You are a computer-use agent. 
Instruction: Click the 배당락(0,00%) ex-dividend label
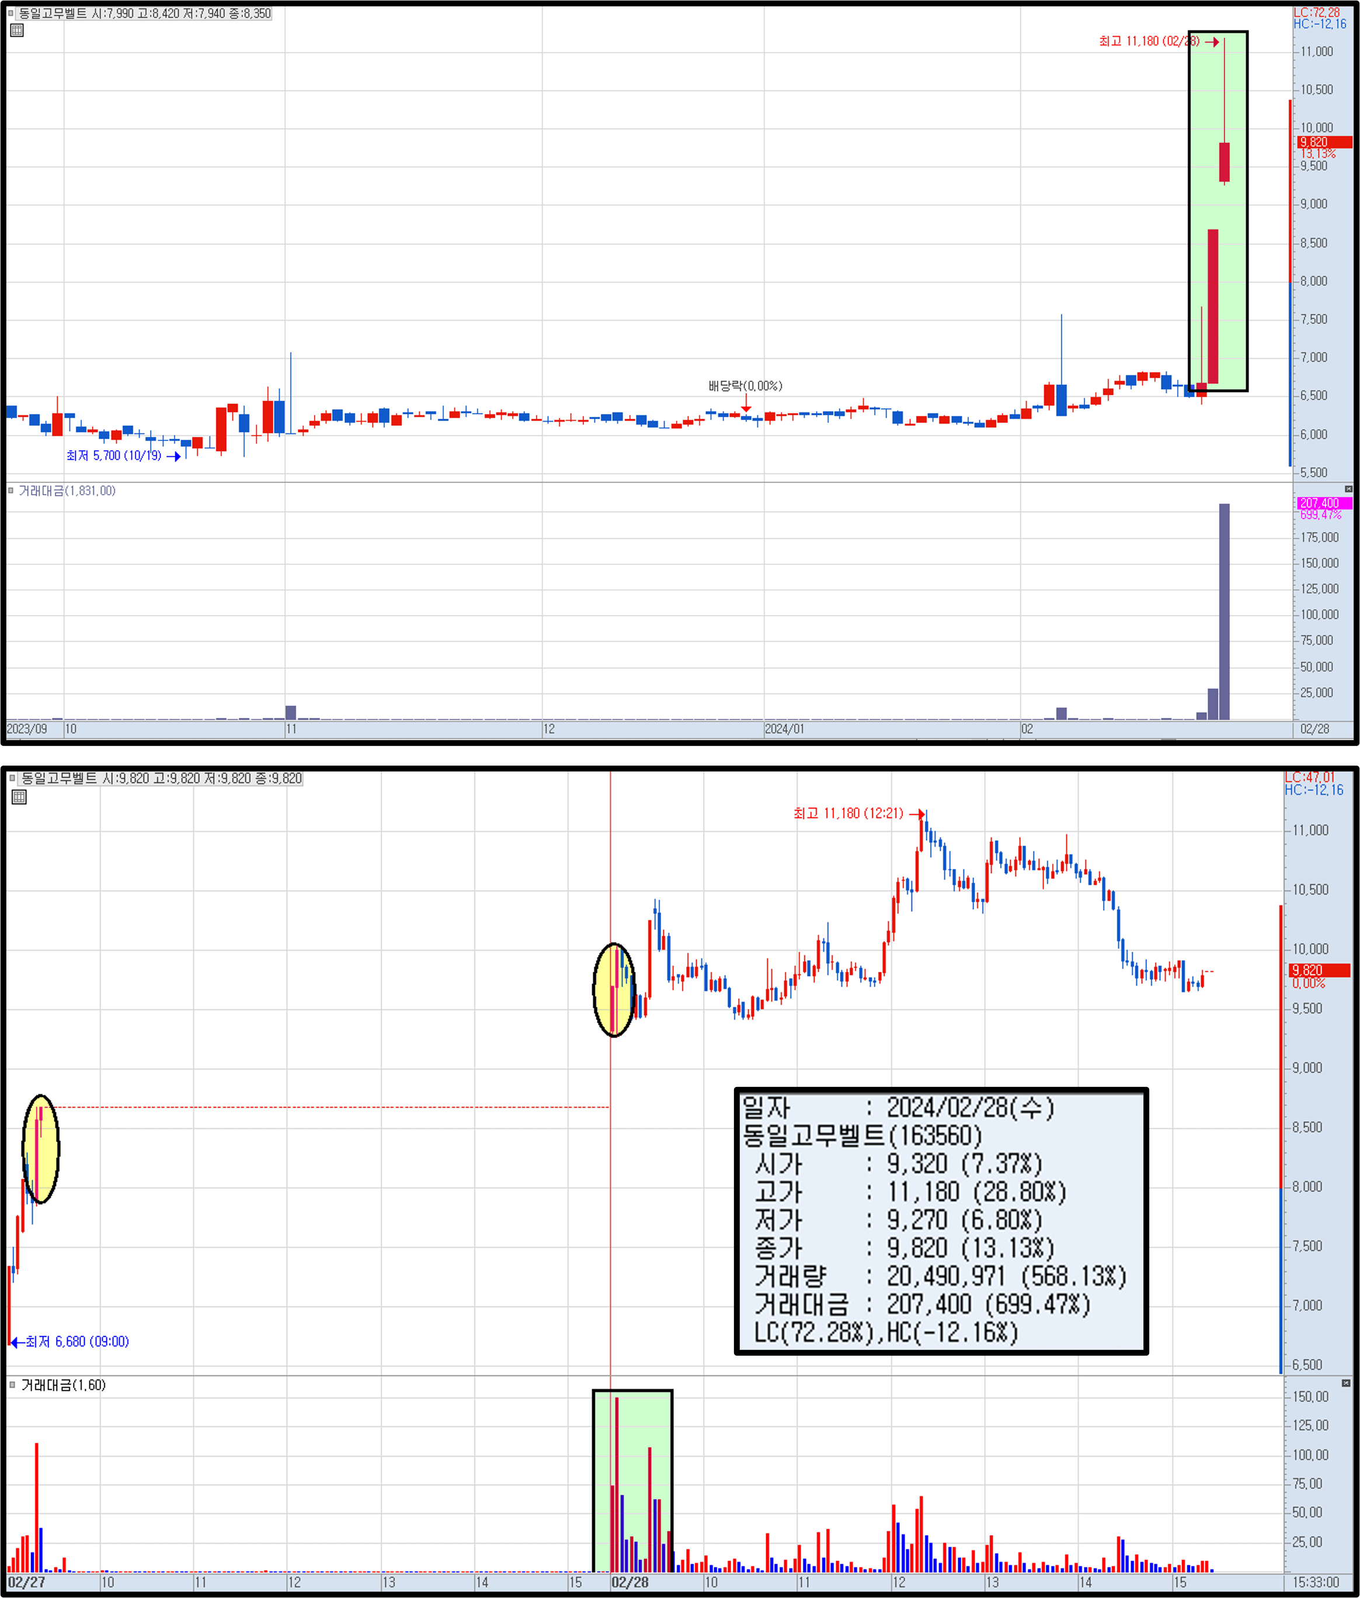coord(745,385)
